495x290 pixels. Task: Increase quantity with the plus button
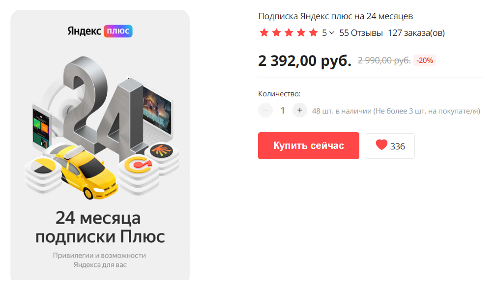(299, 111)
